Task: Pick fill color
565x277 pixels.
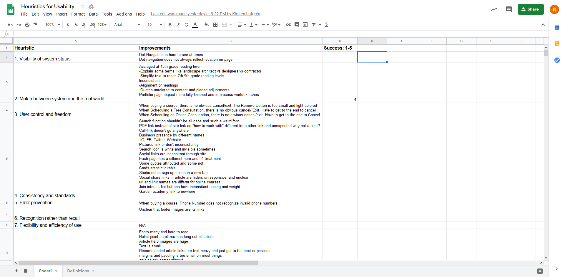Action: click(x=207, y=25)
